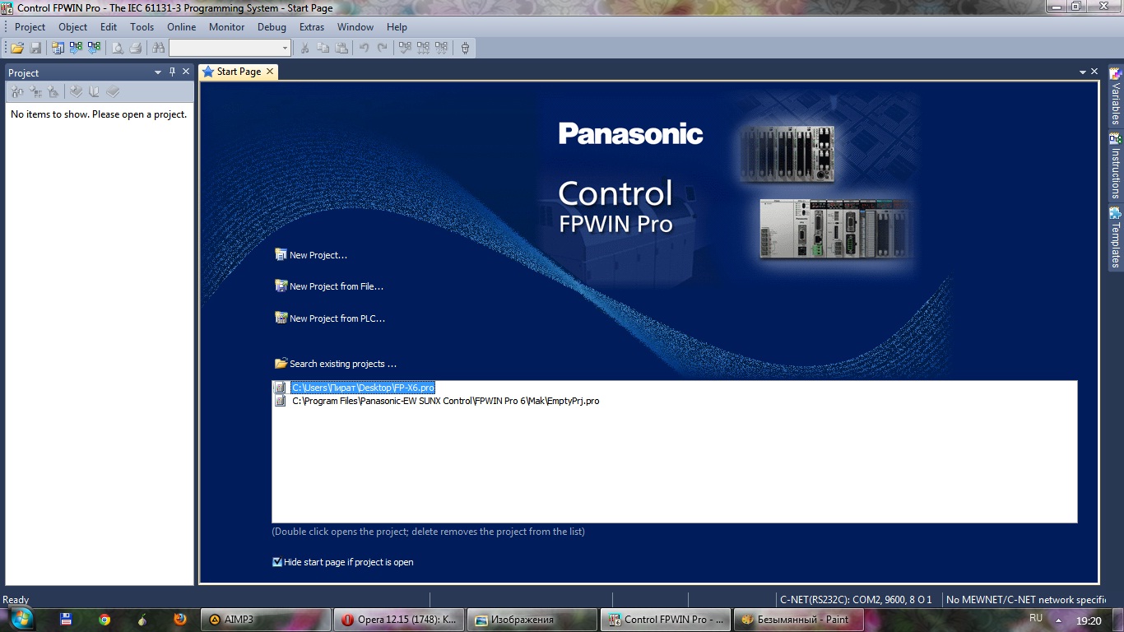Viewport: 1124px width, 632px height.
Task: Open the Project menu
Action: point(30,26)
